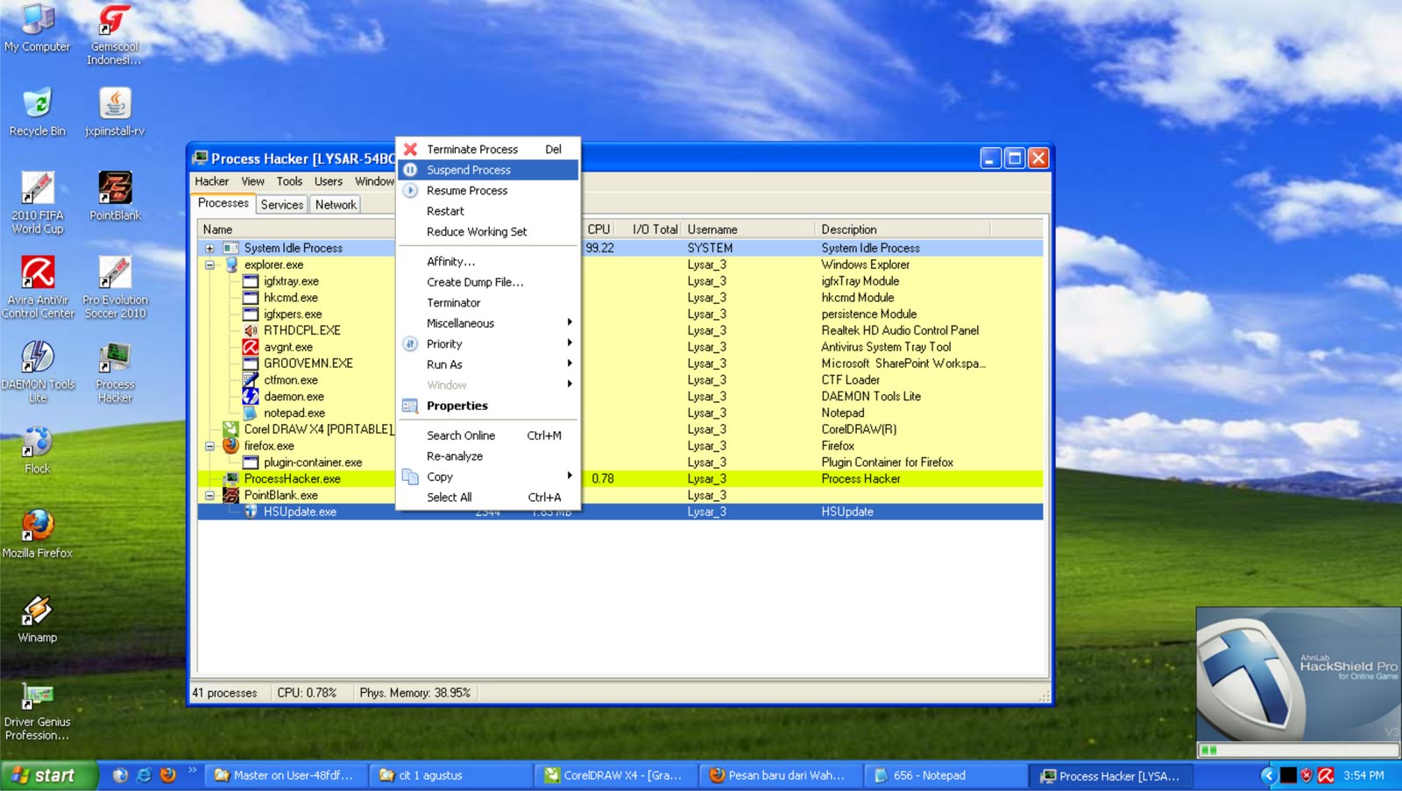
Task: Select the PointBlank desktop shortcut
Action: (x=115, y=196)
